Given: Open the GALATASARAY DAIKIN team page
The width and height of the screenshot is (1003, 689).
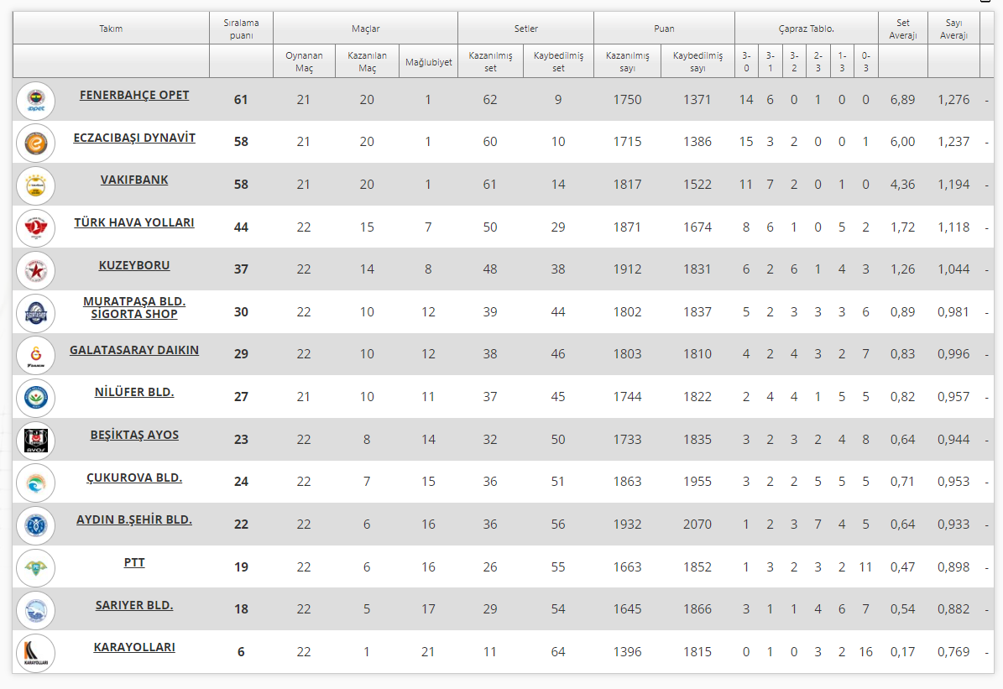Looking at the screenshot, I should tap(134, 350).
